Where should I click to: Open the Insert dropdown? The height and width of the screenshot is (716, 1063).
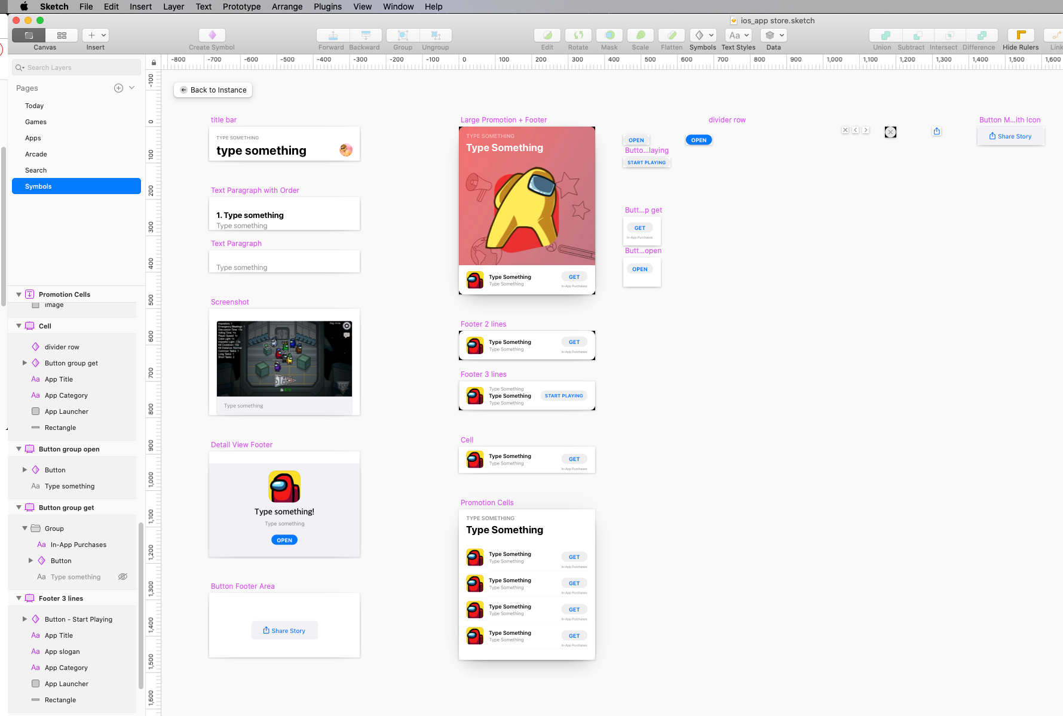tap(96, 35)
